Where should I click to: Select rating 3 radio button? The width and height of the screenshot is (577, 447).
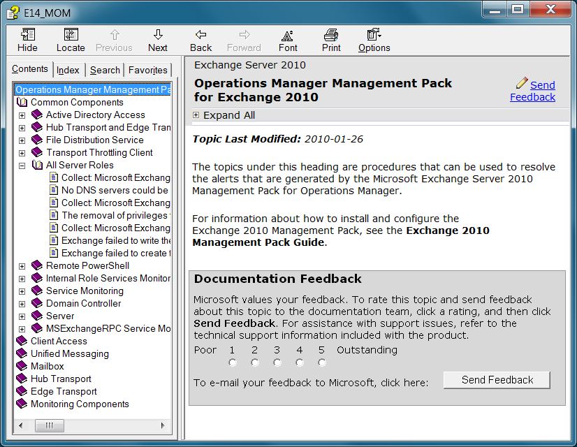(277, 362)
